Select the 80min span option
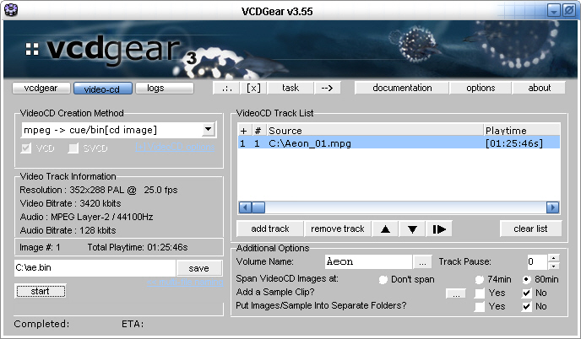This screenshot has width=581, height=339. click(x=527, y=279)
